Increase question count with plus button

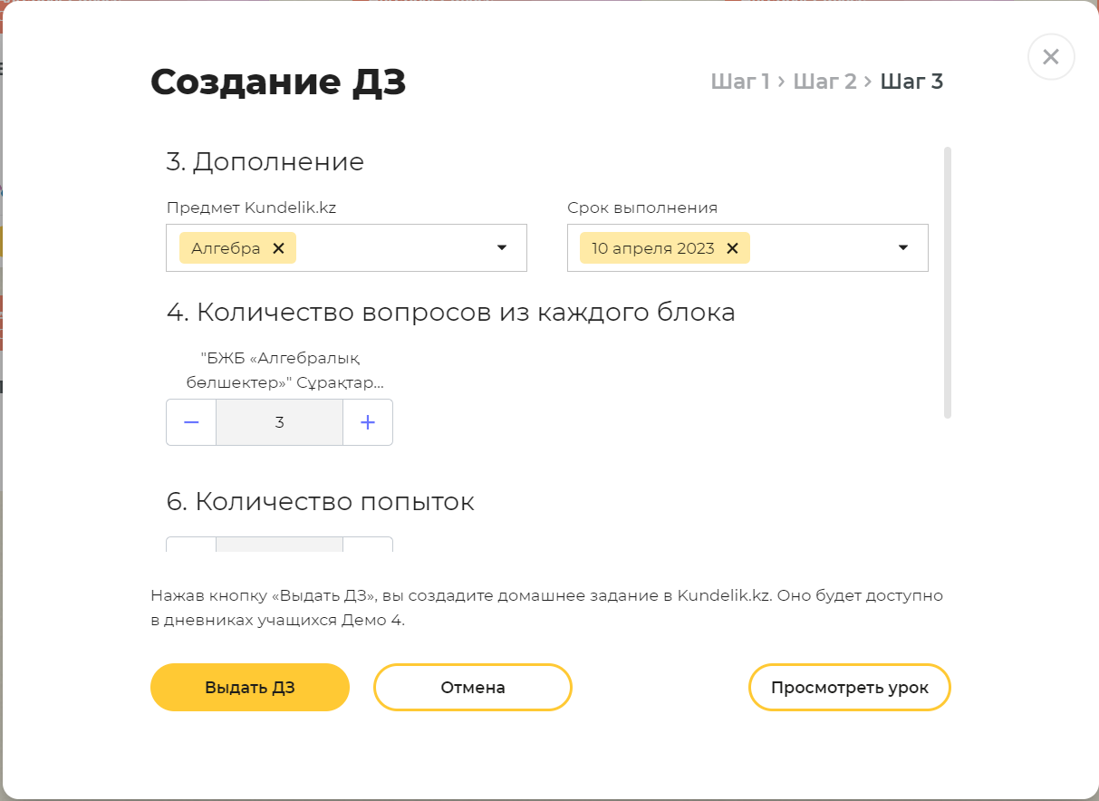tap(368, 422)
